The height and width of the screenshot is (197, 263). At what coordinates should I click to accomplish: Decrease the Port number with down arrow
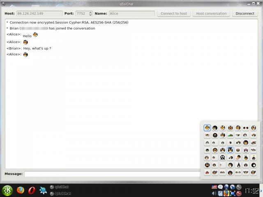[91, 15]
